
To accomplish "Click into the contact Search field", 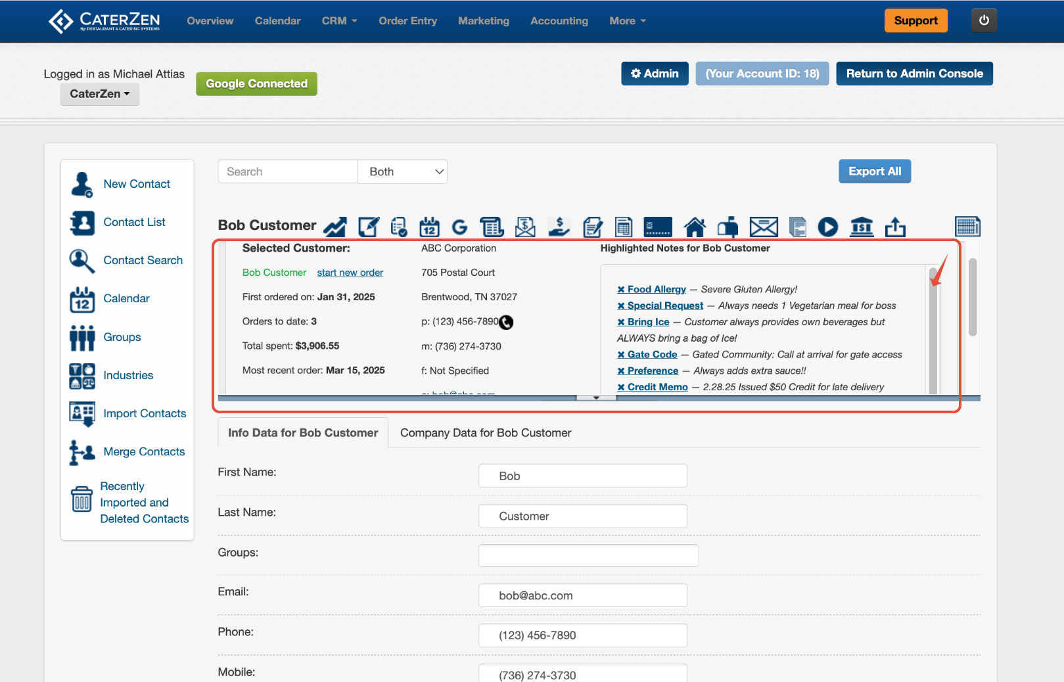I will pos(288,171).
